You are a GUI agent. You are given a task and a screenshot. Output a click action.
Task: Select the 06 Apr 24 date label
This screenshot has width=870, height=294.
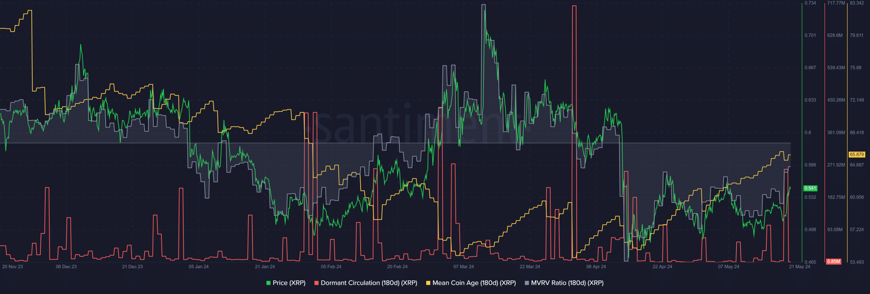[x=596, y=267]
